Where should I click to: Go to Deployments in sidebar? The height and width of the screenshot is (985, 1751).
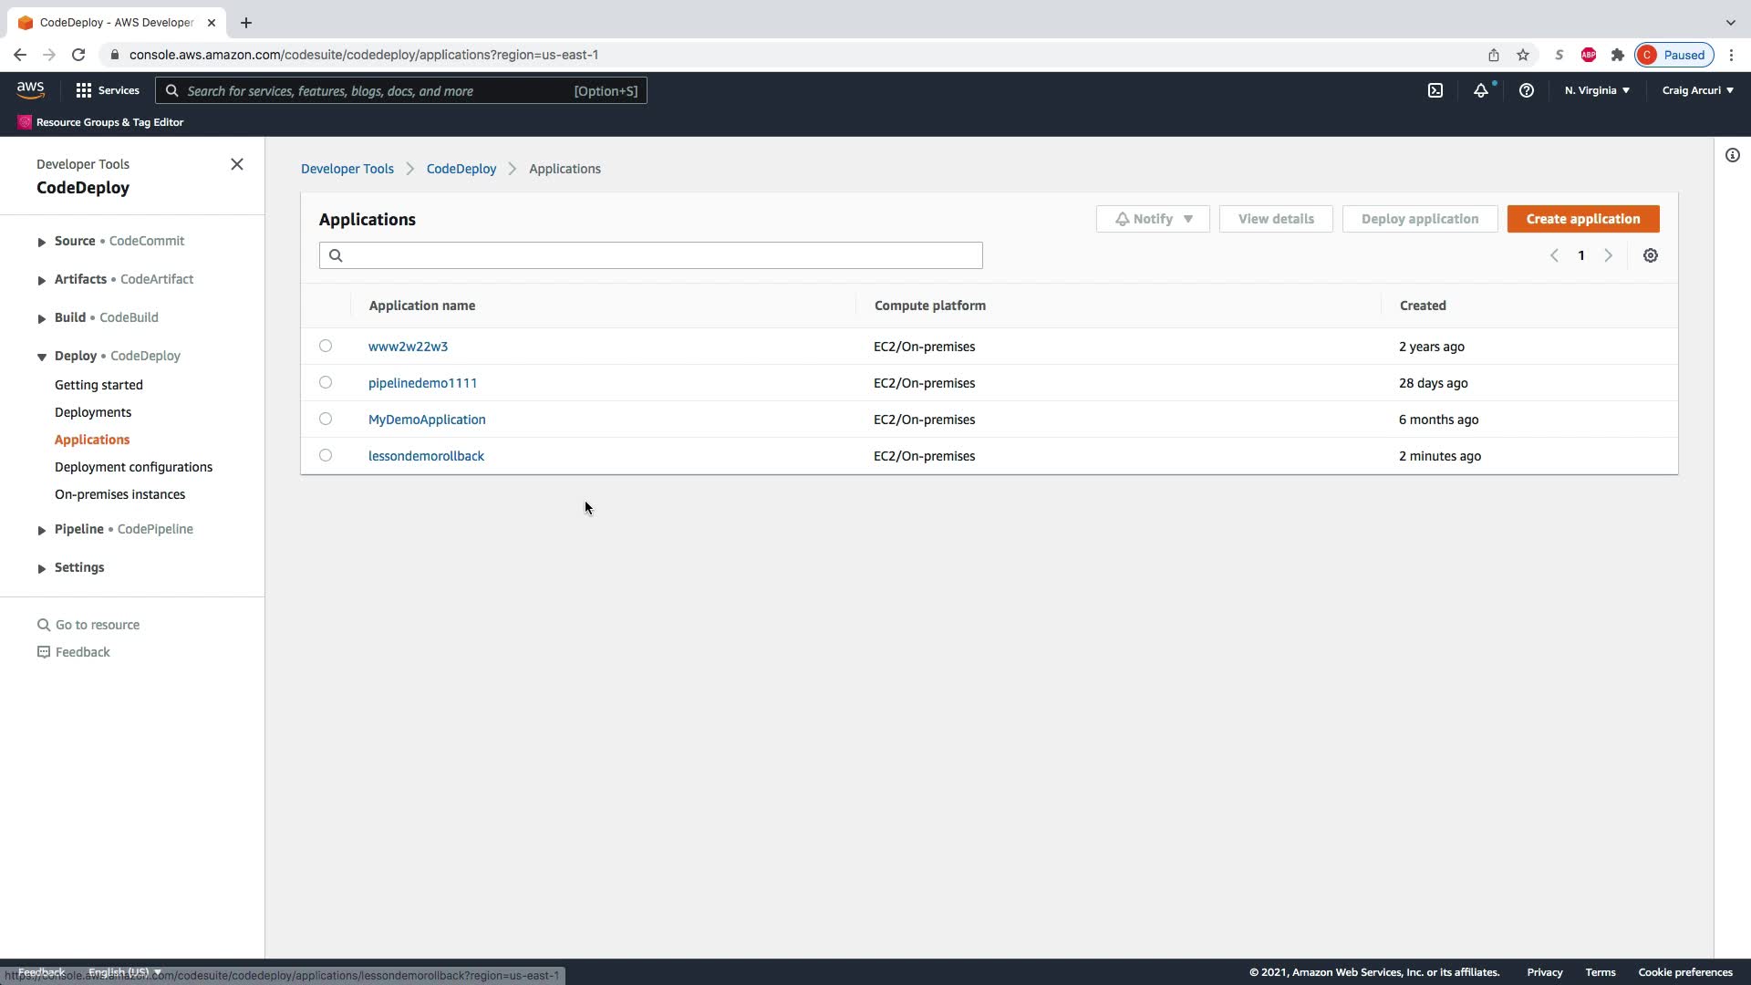pyautogui.click(x=93, y=412)
